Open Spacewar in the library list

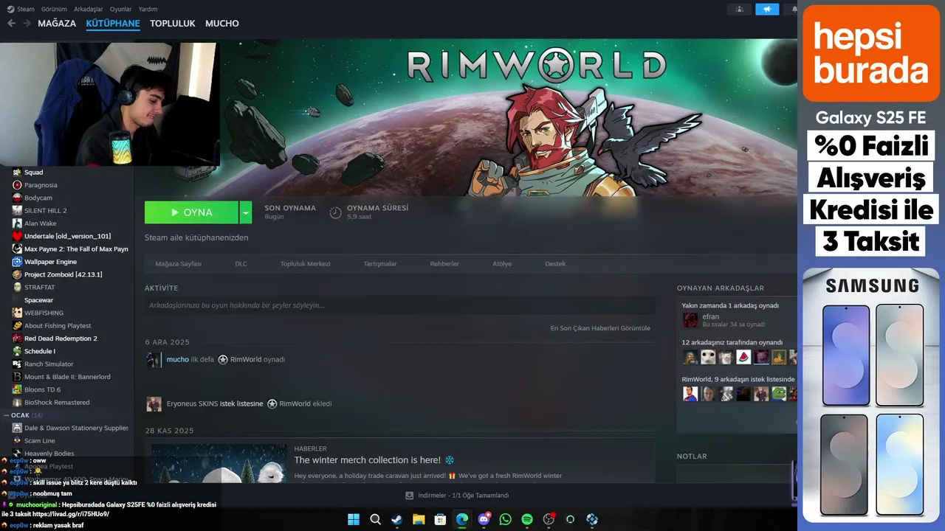(x=38, y=300)
